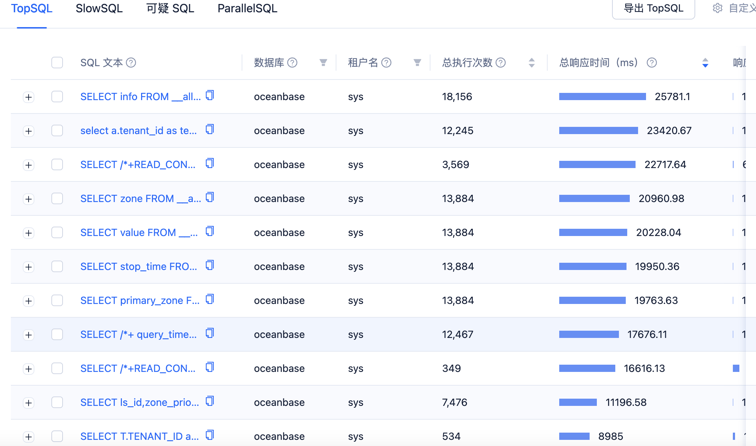Switch to the SlowSQL tab

tap(99, 9)
